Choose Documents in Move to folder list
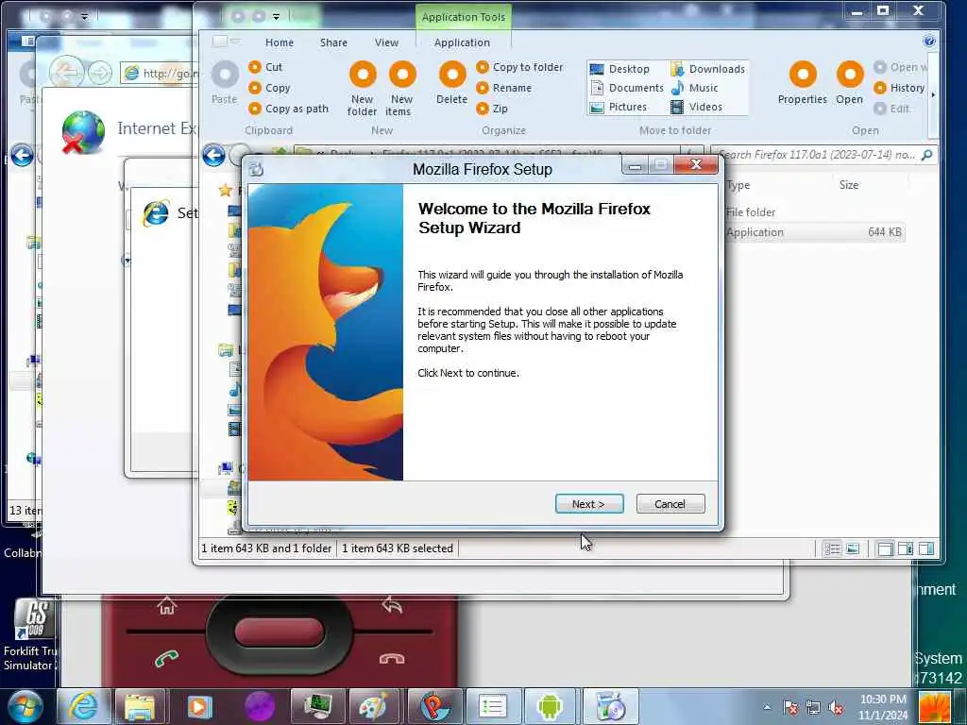967x725 pixels. point(627,88)
